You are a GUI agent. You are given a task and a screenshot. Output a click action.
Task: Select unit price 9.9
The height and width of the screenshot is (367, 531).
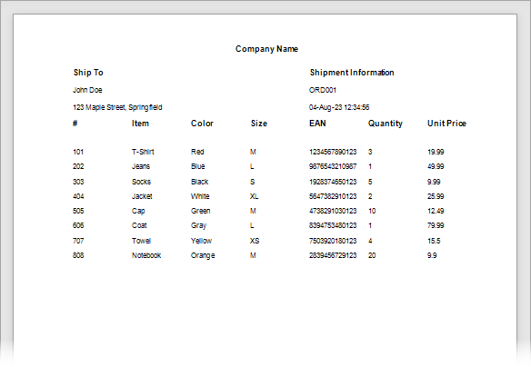(432, 255)
